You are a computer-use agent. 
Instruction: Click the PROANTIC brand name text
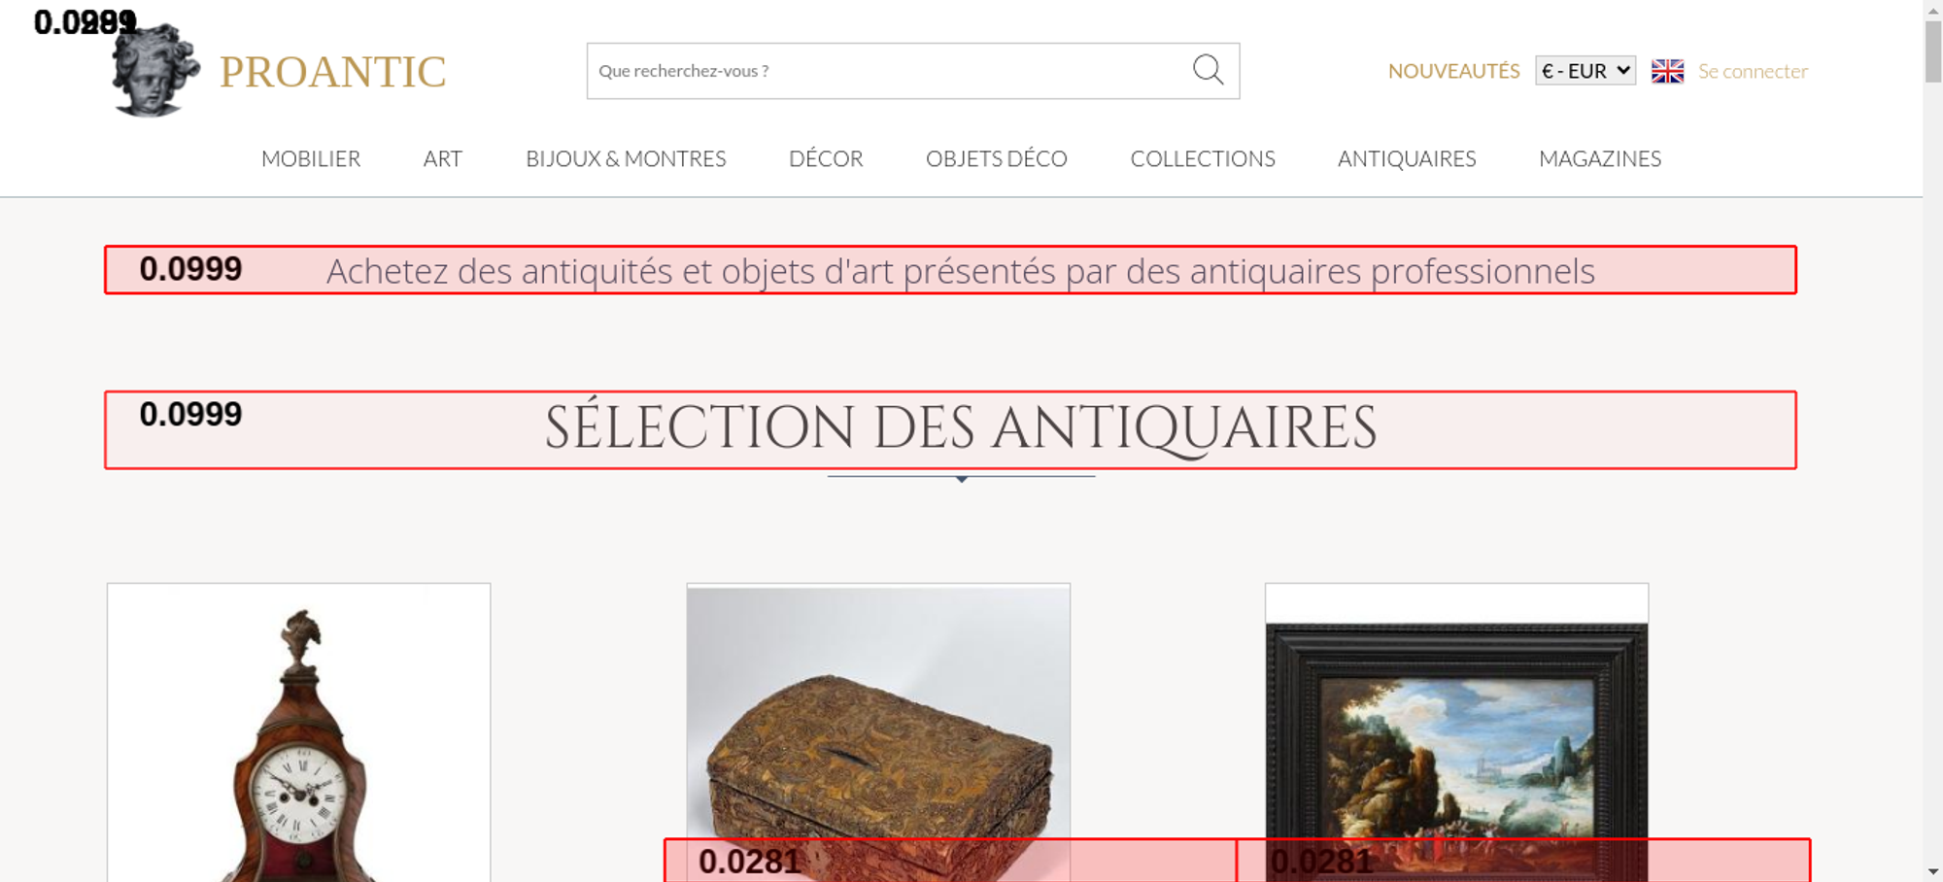[332, 72]
